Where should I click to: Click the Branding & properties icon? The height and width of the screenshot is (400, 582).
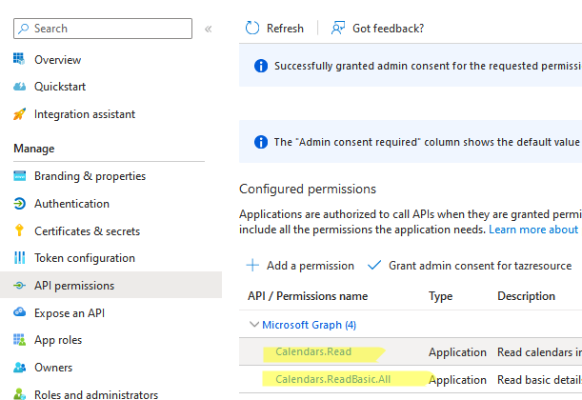coord(19,176)
